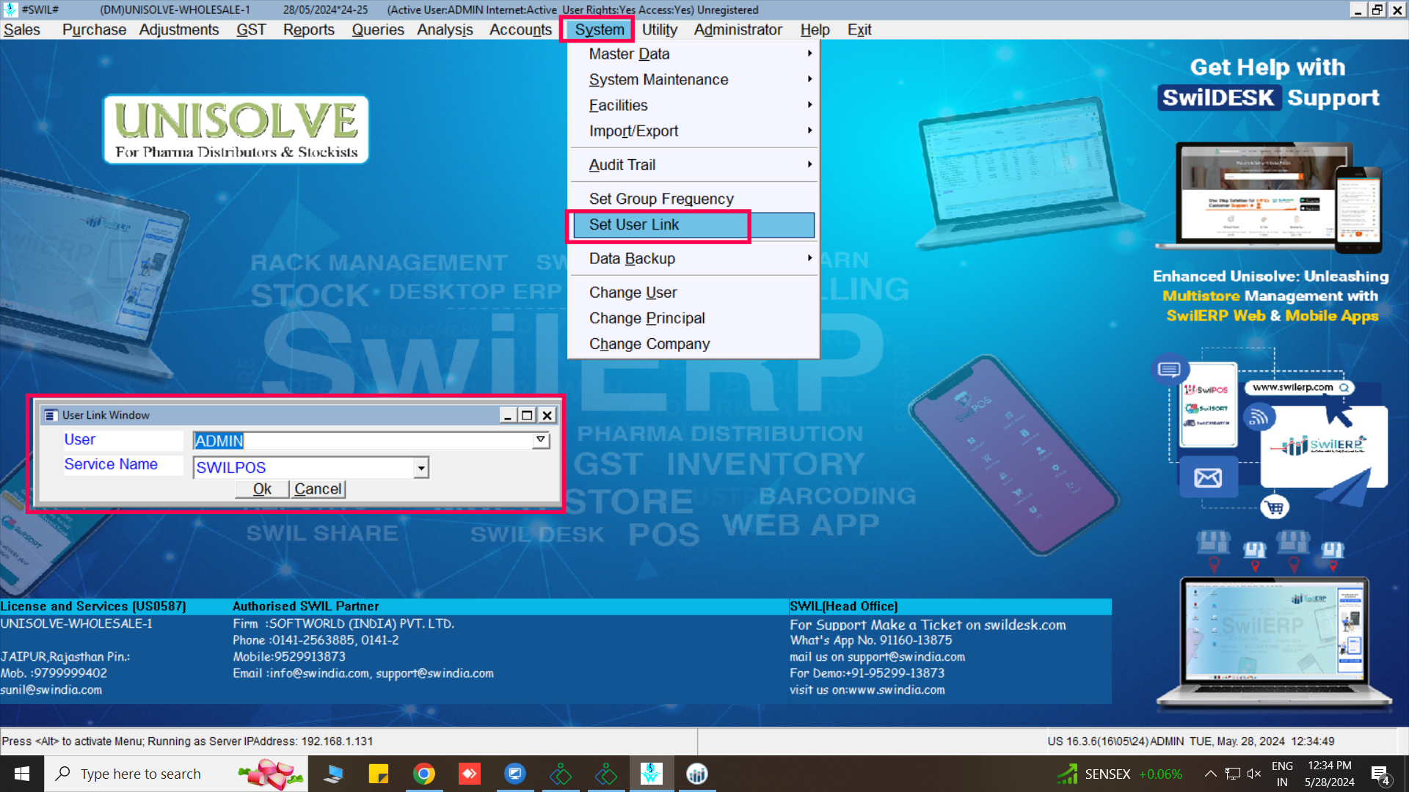
Task: Click Cancel in User Link Window
Action: coord(318,489)
